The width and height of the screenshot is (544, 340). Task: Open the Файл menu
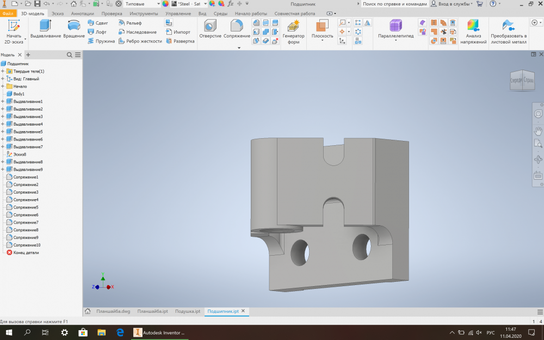click(9, 13)
